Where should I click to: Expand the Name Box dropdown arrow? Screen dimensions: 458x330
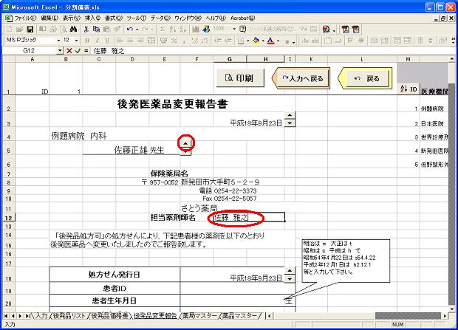pyautogui.click(x=60, y=50)
